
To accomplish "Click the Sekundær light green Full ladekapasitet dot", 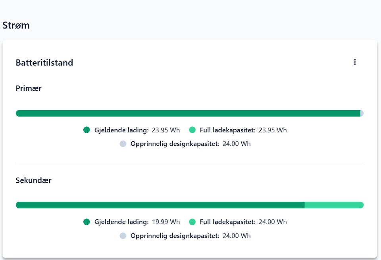I will tap(192, 222).
